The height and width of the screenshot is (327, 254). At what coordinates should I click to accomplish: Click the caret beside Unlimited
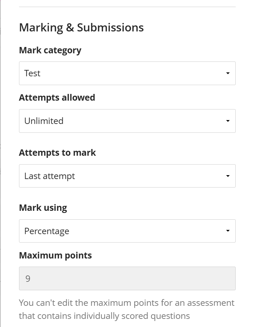point(228,121)
